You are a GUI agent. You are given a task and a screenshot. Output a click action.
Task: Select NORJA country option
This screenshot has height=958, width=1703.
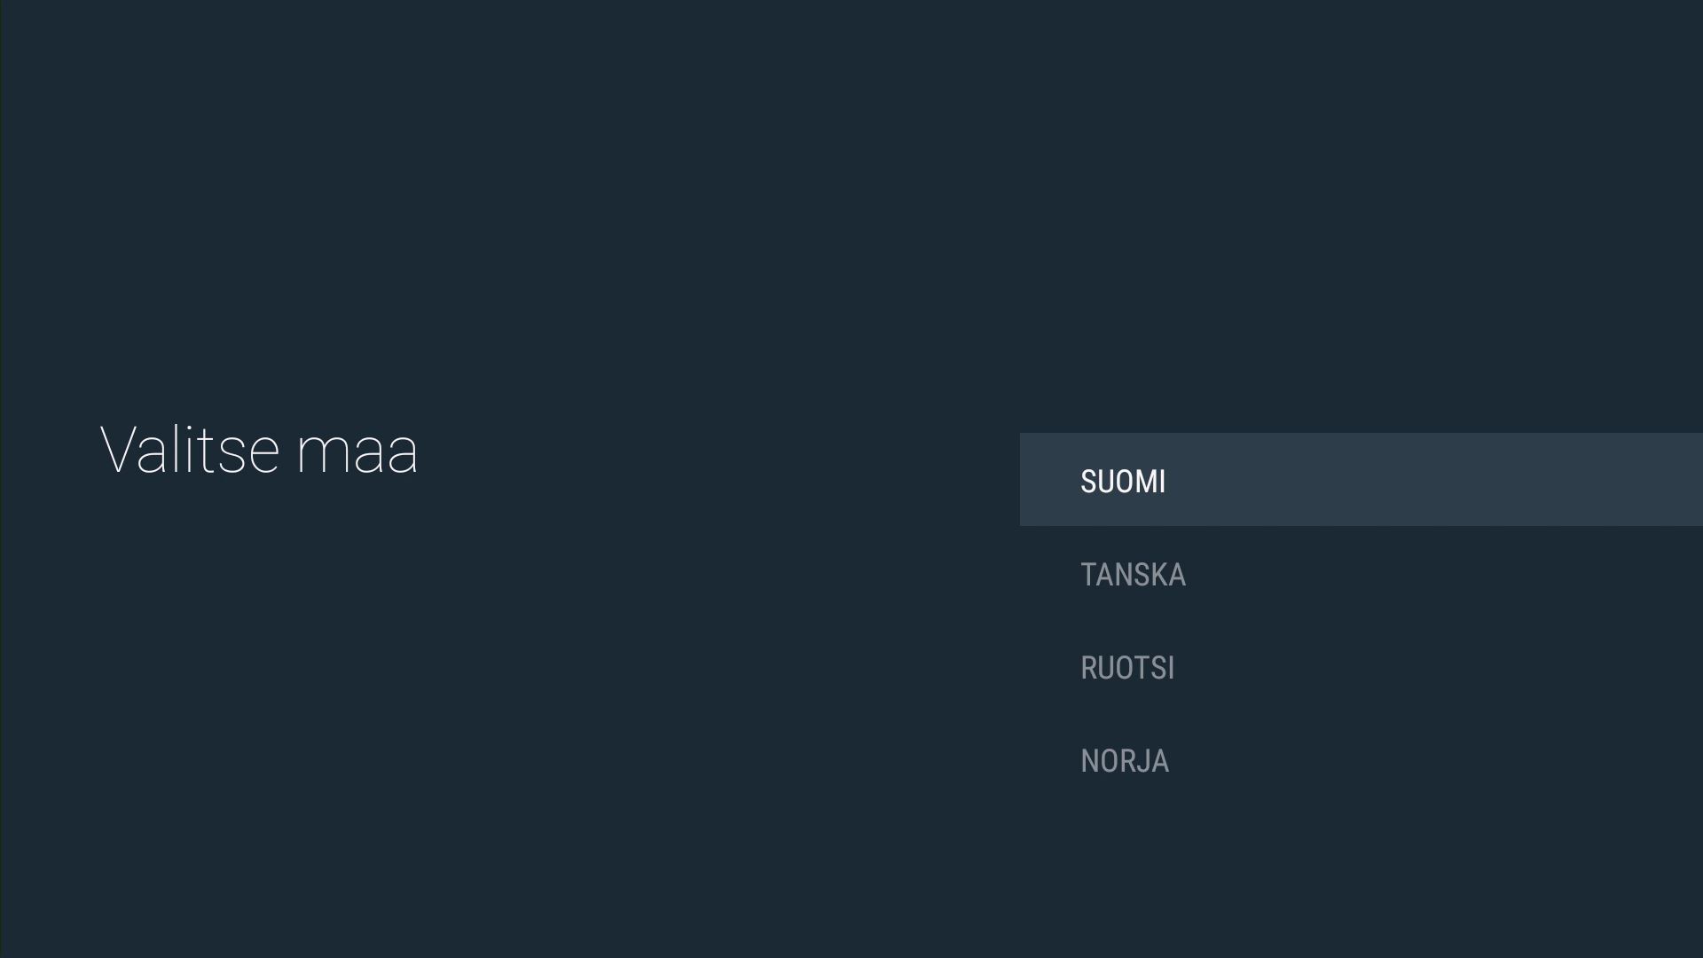1125,760
